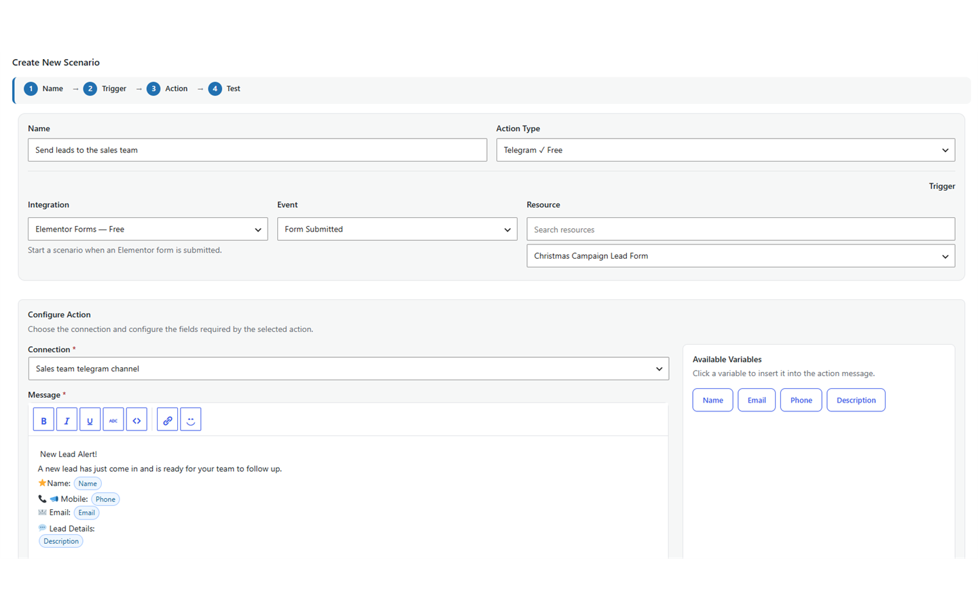Go to step 1 Name
Image resolution: width=978 pixels, height=611 pixels.
pos(43,89)
